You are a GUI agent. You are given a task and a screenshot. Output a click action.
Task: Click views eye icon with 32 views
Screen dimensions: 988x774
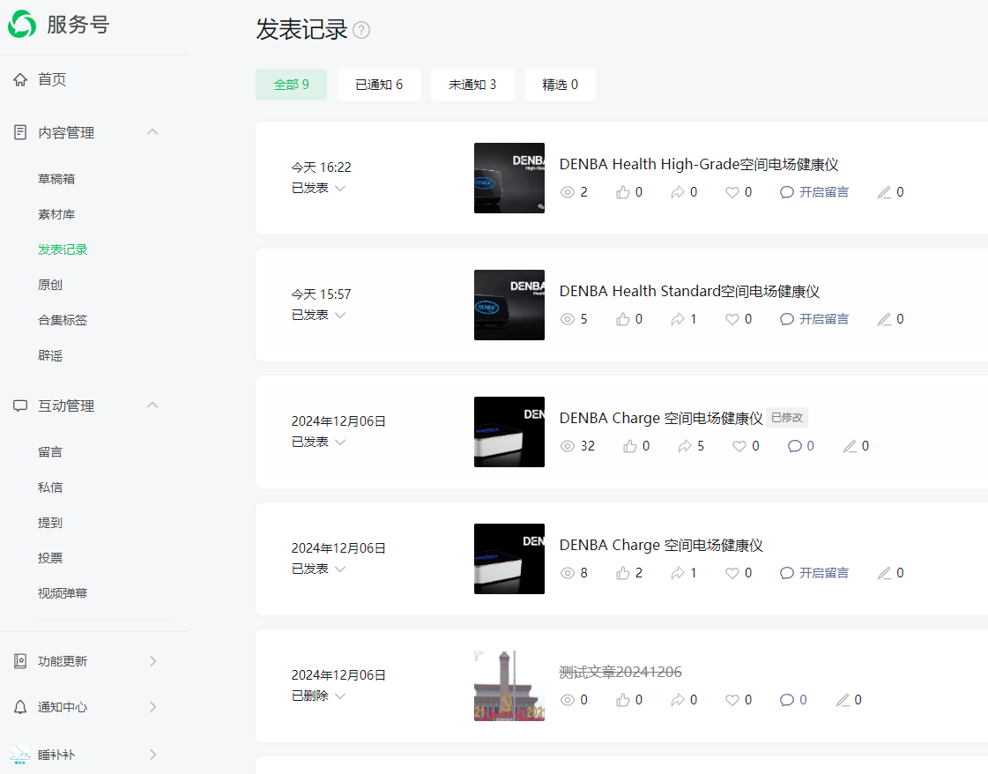(x=568, y=446)
